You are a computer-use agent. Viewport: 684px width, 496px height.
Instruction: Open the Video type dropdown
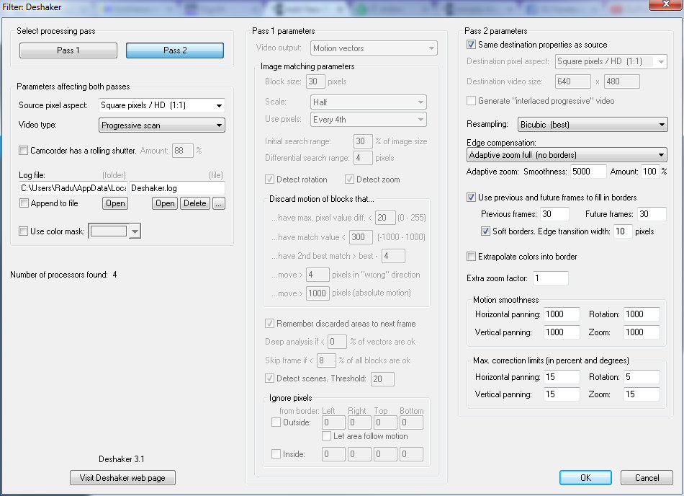coord(162,125)
